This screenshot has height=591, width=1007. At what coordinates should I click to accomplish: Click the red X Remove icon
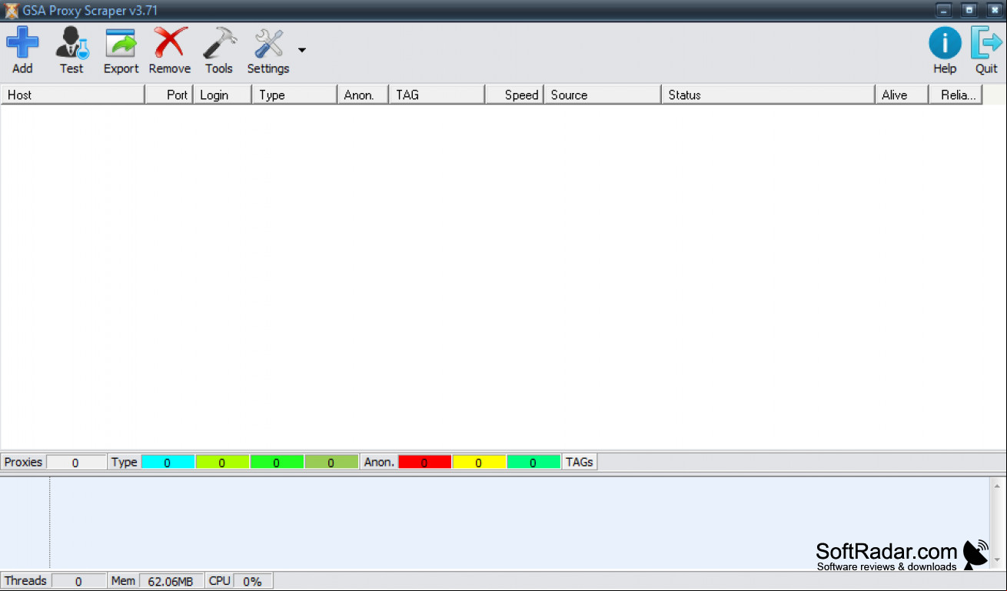[170, 43]
